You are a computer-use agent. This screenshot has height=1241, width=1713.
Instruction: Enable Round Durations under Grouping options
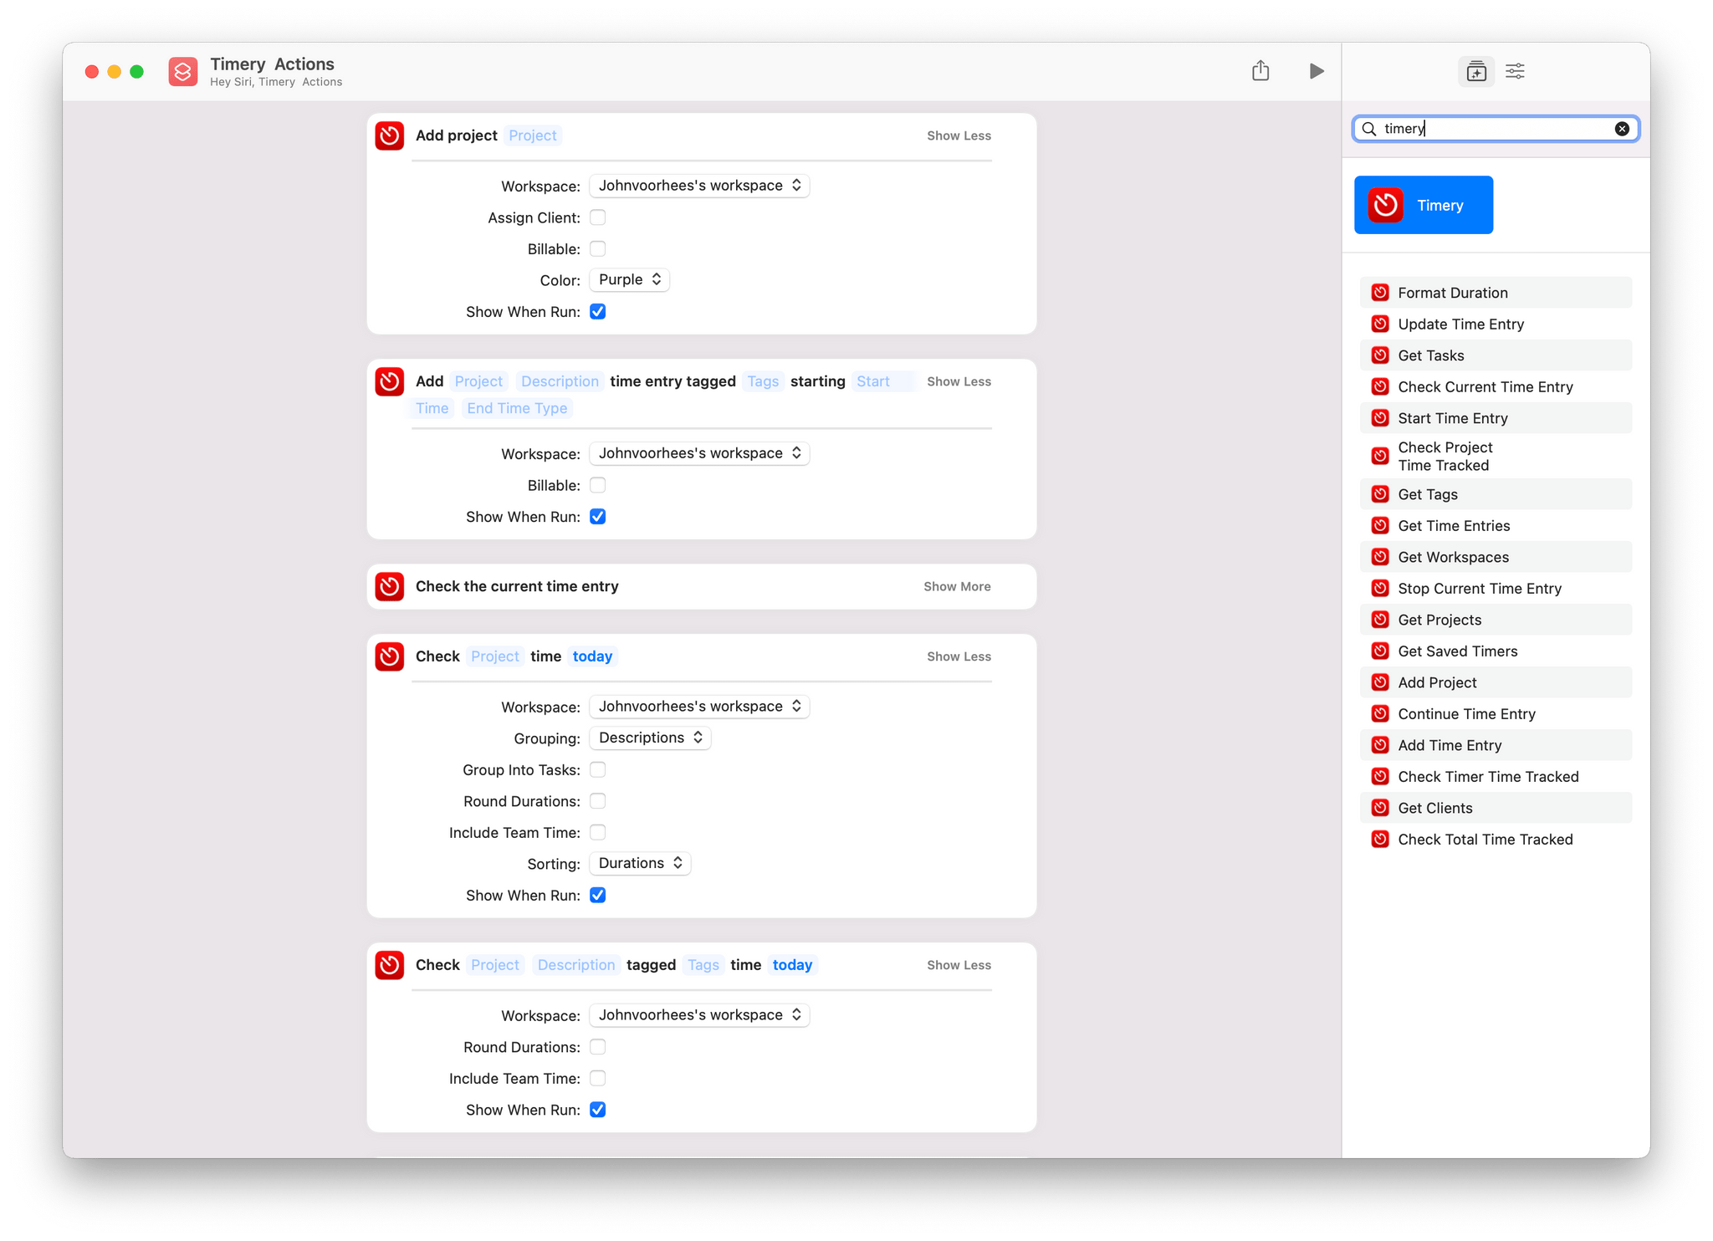[x=597, y=801]
